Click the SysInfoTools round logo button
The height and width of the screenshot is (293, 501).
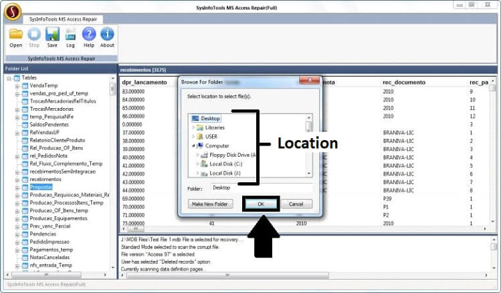pyautogui.click(x=13, y=12)
